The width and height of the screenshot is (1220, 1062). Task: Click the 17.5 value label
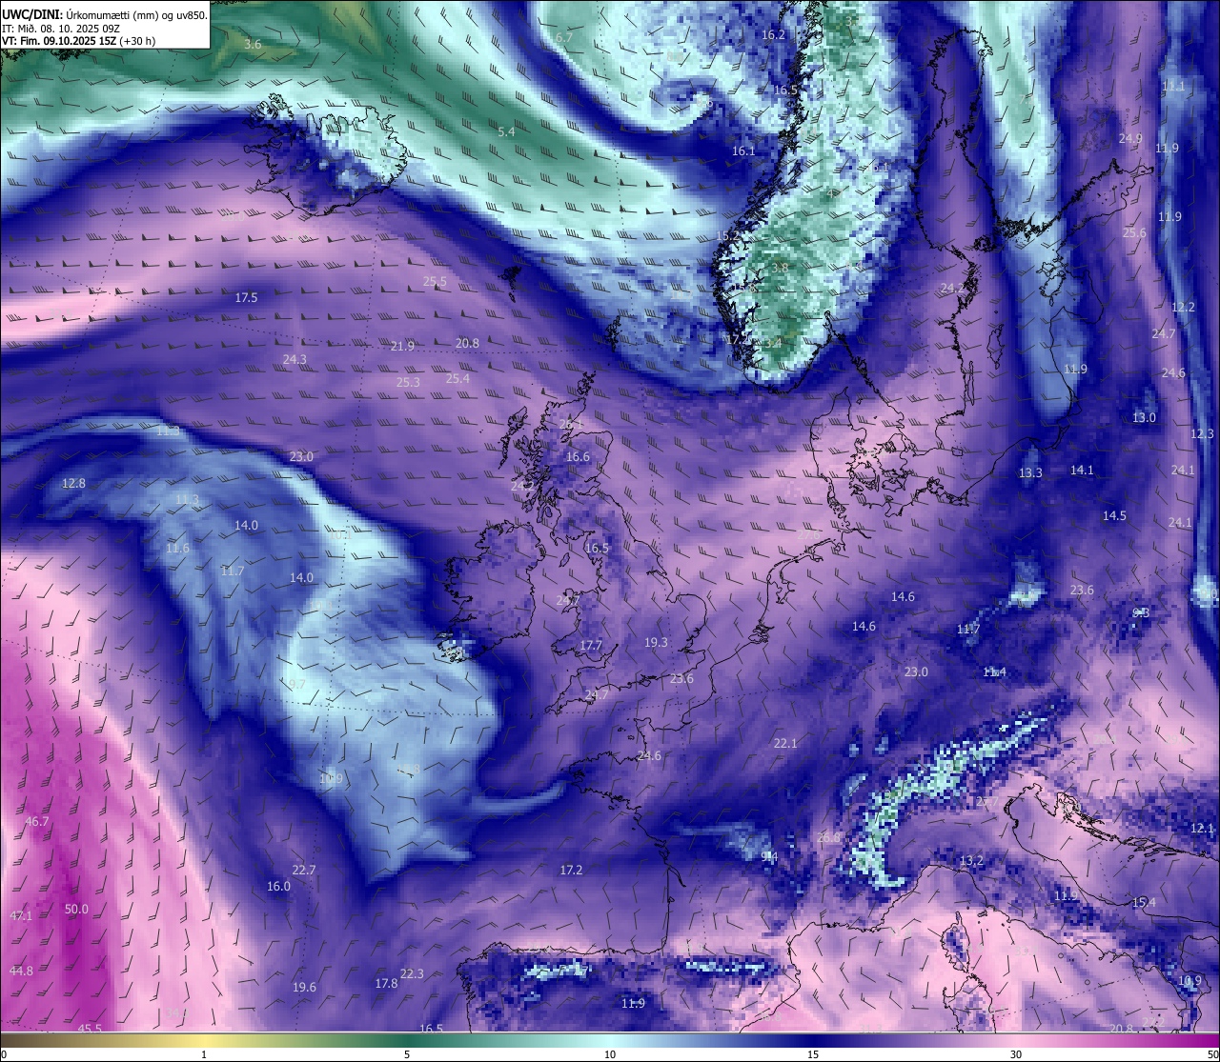246,297
